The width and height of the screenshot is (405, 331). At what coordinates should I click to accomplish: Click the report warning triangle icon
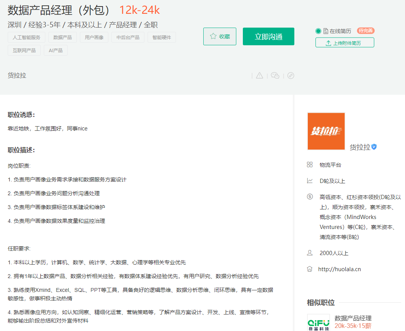click(260, 76)
